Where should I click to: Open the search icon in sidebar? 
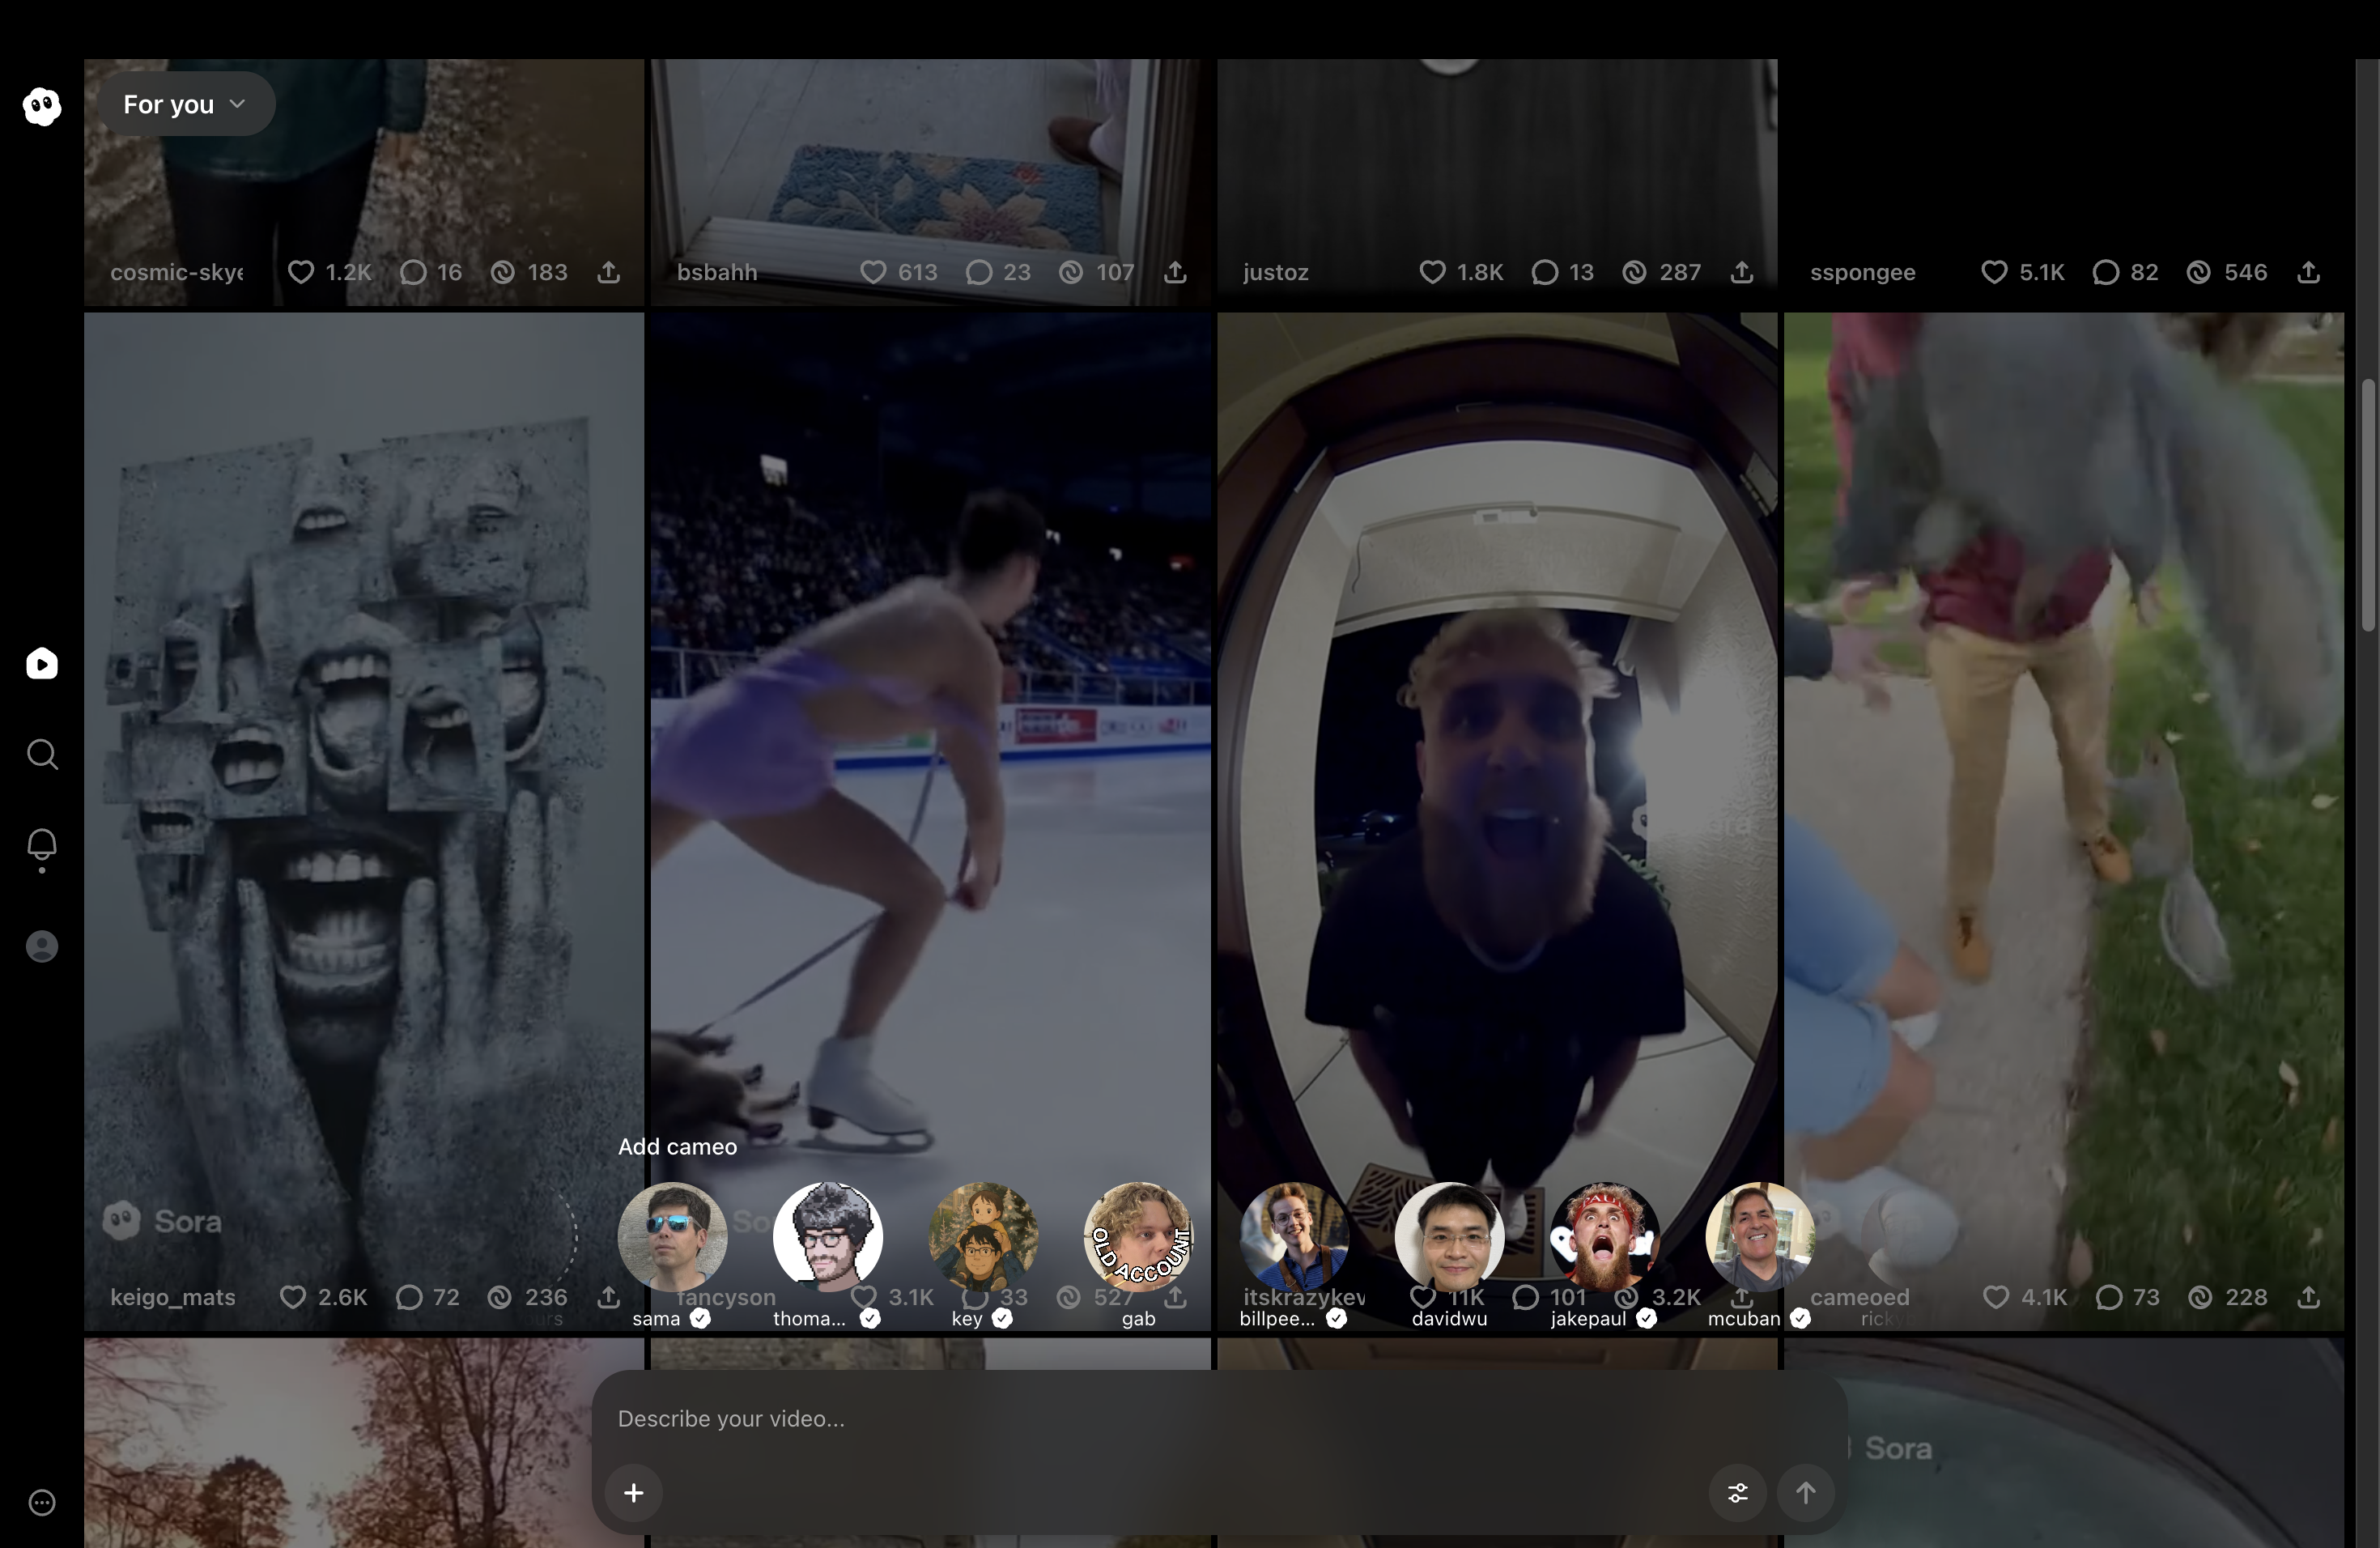42,754
